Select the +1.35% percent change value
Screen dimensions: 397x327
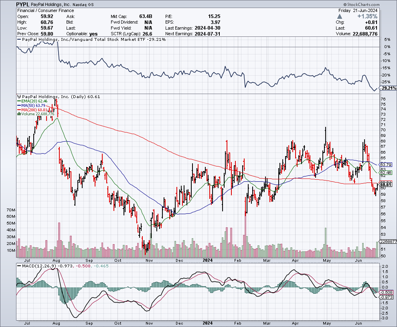click(x=367, y=16)
